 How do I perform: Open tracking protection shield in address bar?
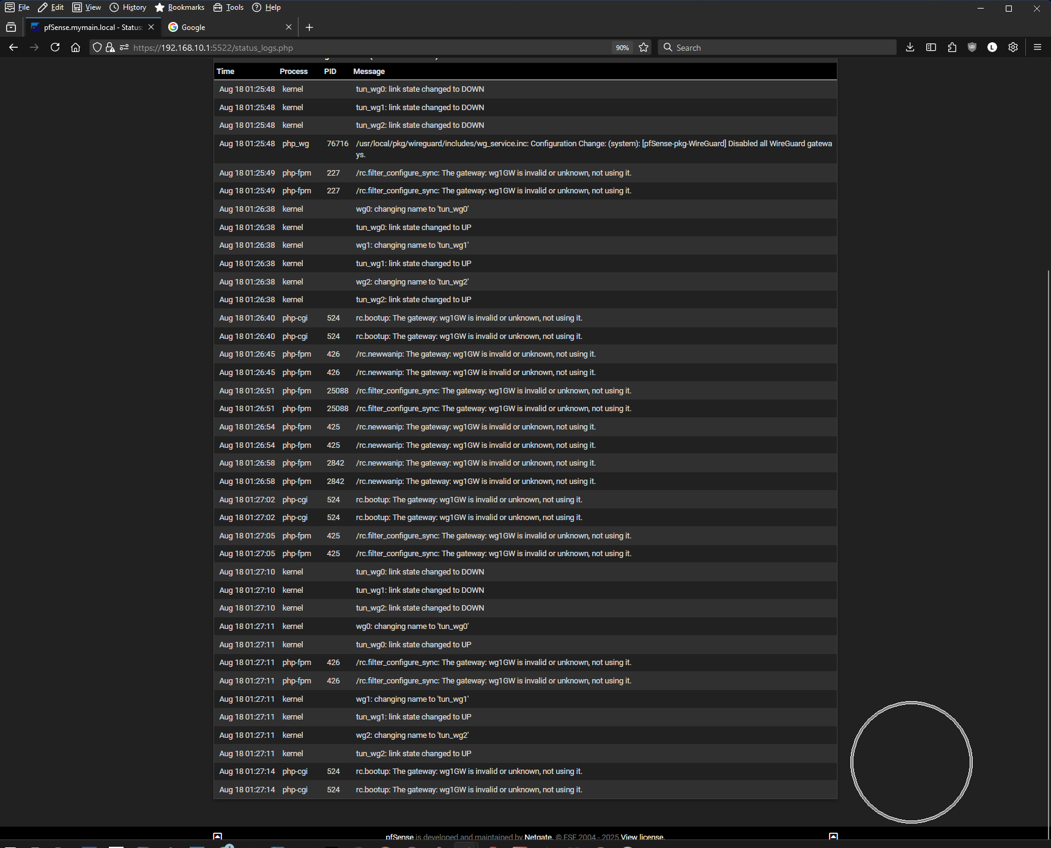(97, 48)
